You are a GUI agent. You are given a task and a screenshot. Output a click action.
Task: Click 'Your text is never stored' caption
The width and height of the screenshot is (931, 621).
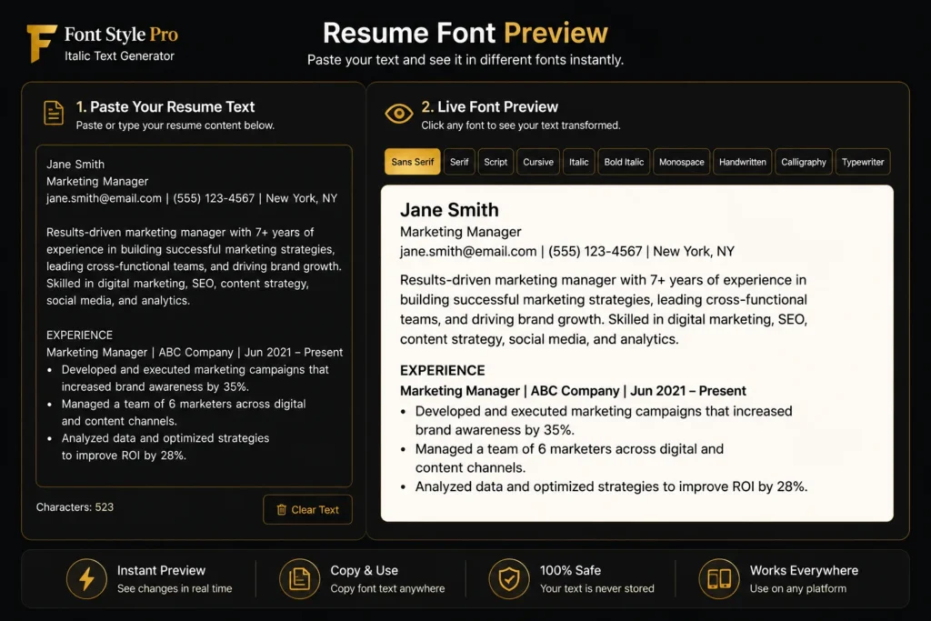point(596,588)
